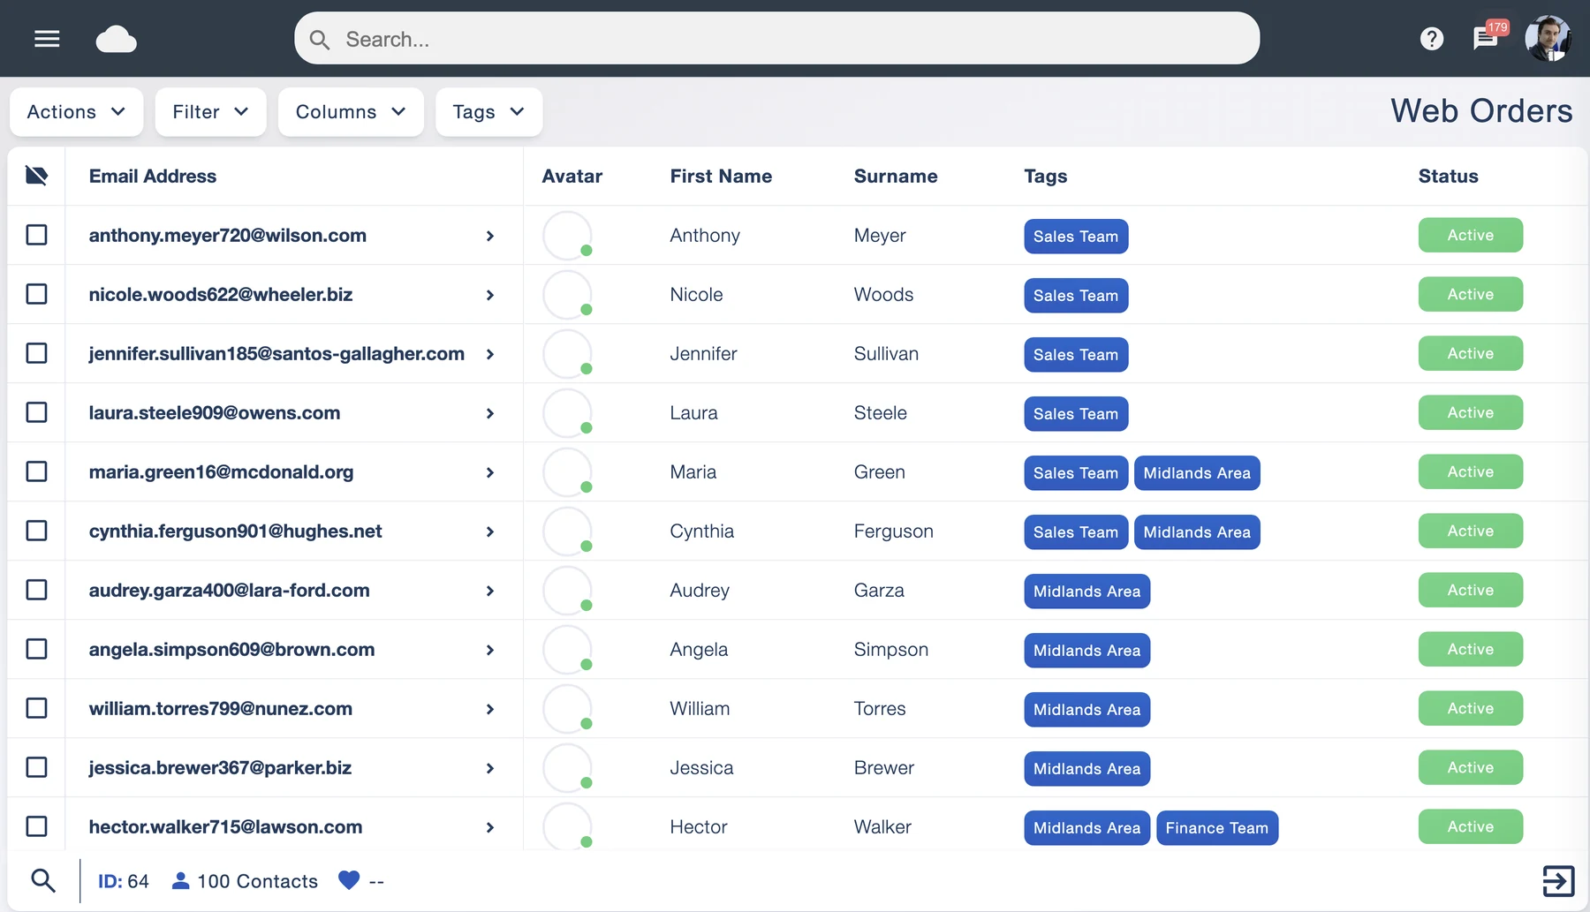Click the cloud logo icon

[x=116, y=39]
